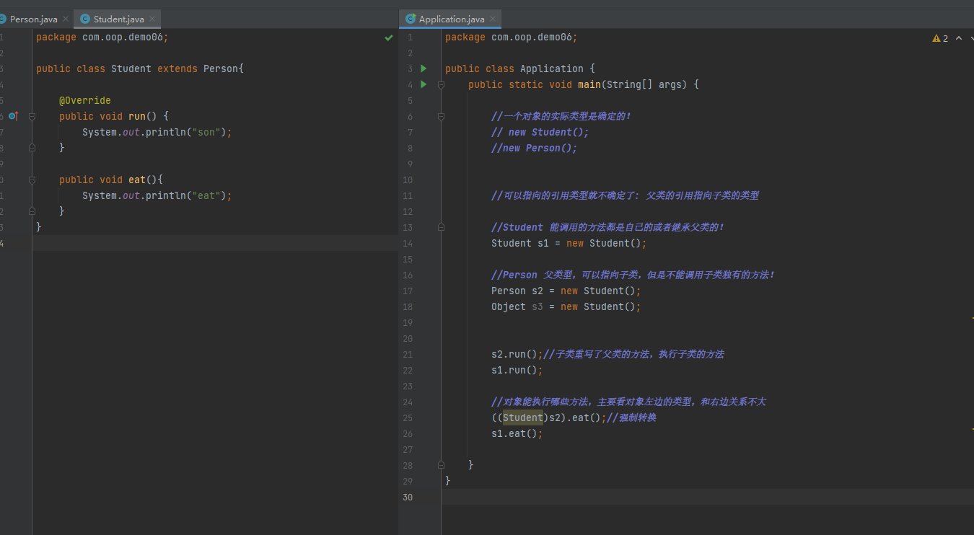Collapse the eat() method in Student.java

click(x=32, y=180)
